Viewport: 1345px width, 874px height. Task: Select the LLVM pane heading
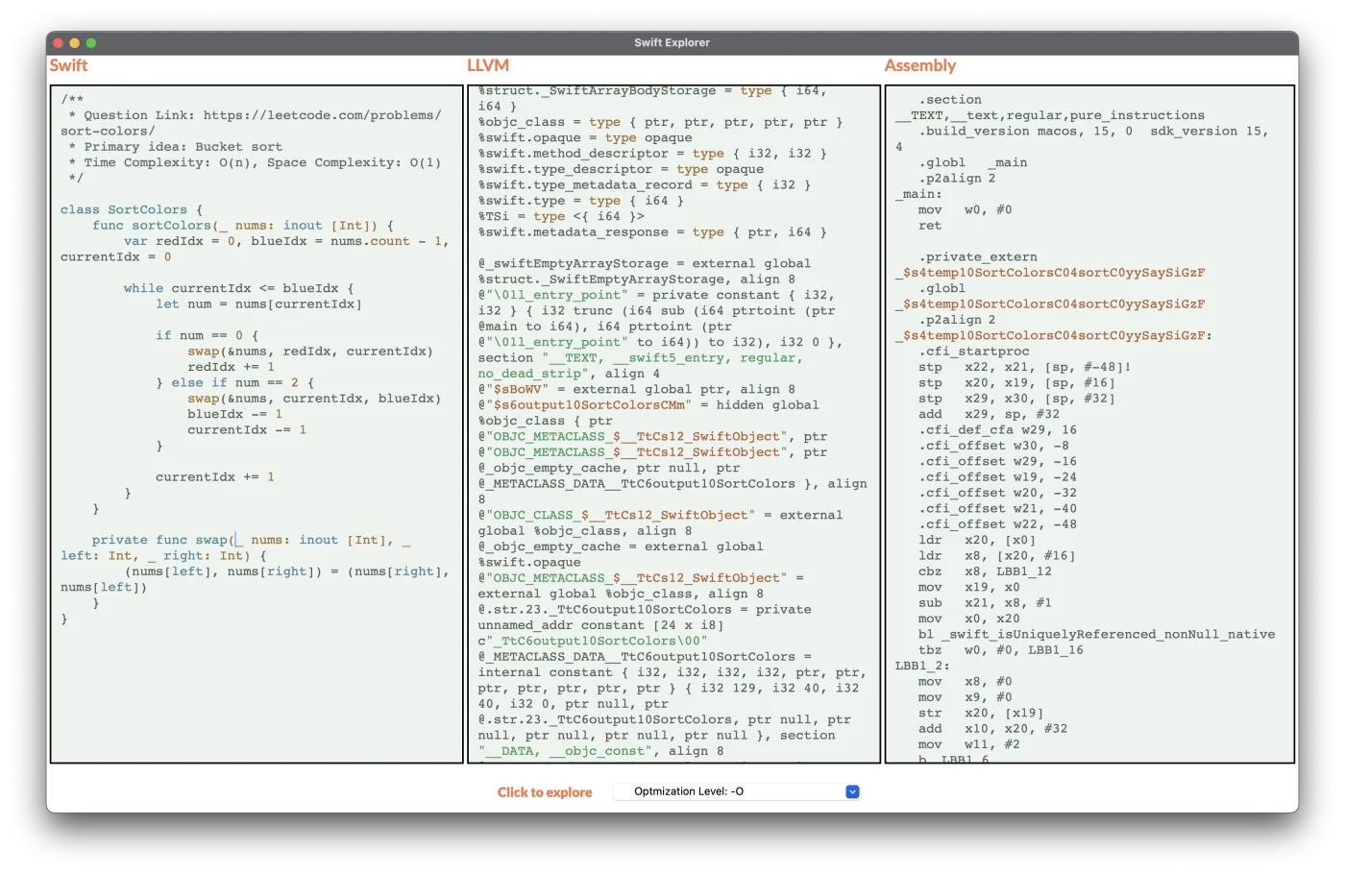488,65
